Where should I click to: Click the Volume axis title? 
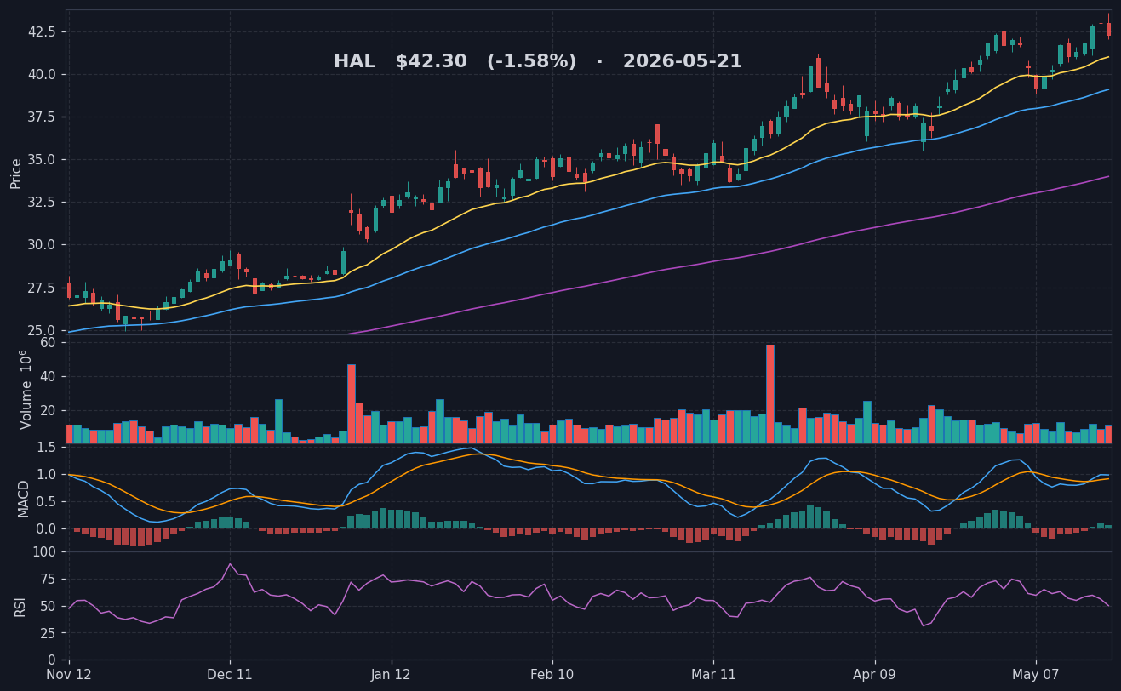[x=25, y=389]
